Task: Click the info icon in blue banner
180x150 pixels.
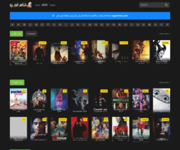Action: (53, 16)
